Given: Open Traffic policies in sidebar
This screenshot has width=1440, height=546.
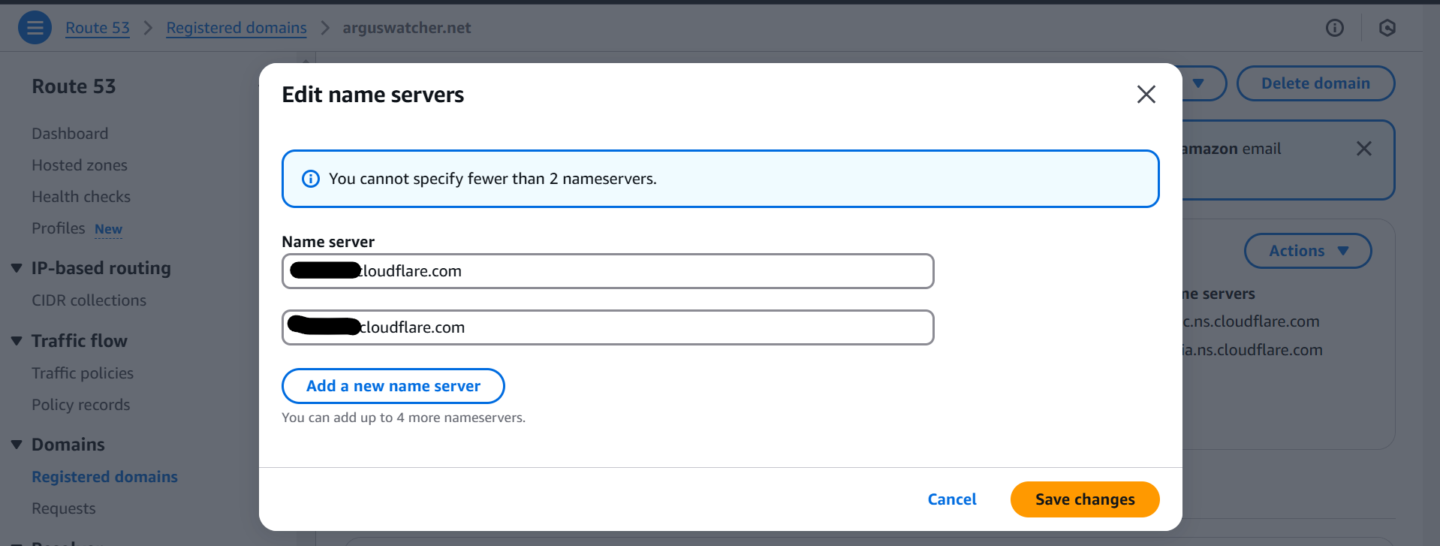Looking at the screenshot, I should 83,373.
